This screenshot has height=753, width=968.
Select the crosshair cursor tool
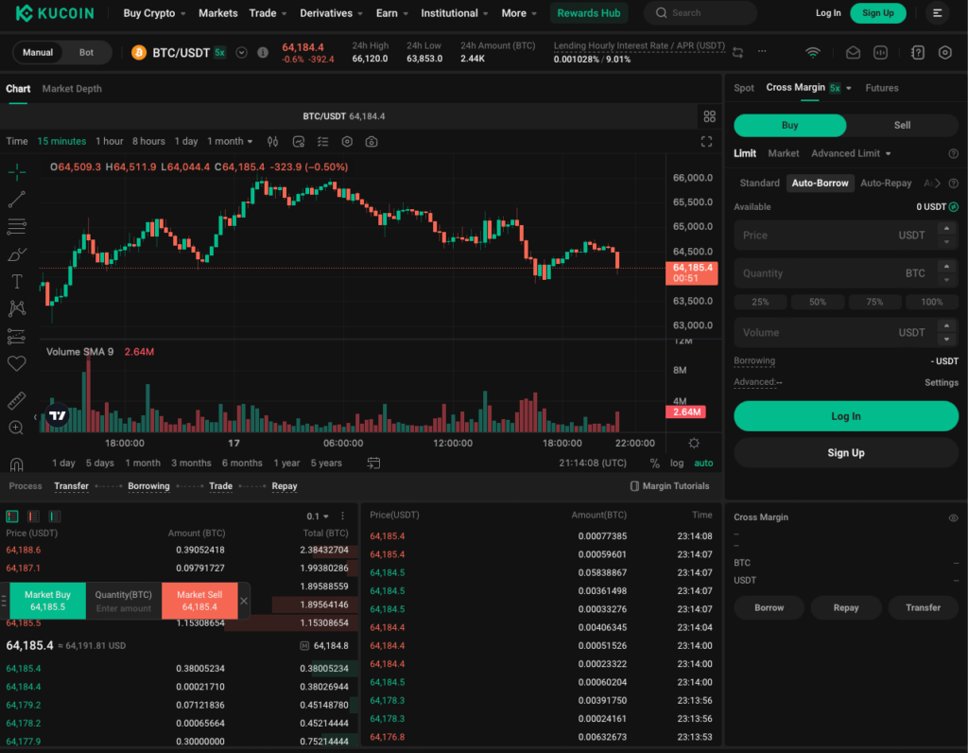(17, 172)
